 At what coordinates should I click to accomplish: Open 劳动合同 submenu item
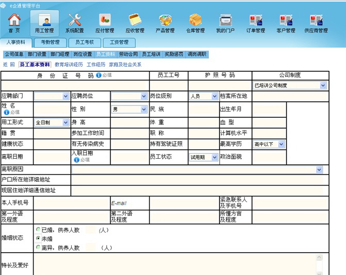pyautogui.click(x=129, y=54)
